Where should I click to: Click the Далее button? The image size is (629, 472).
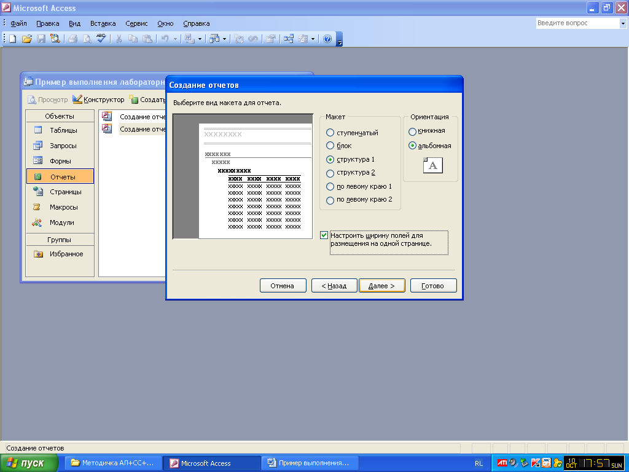click(x=381, y=286)
